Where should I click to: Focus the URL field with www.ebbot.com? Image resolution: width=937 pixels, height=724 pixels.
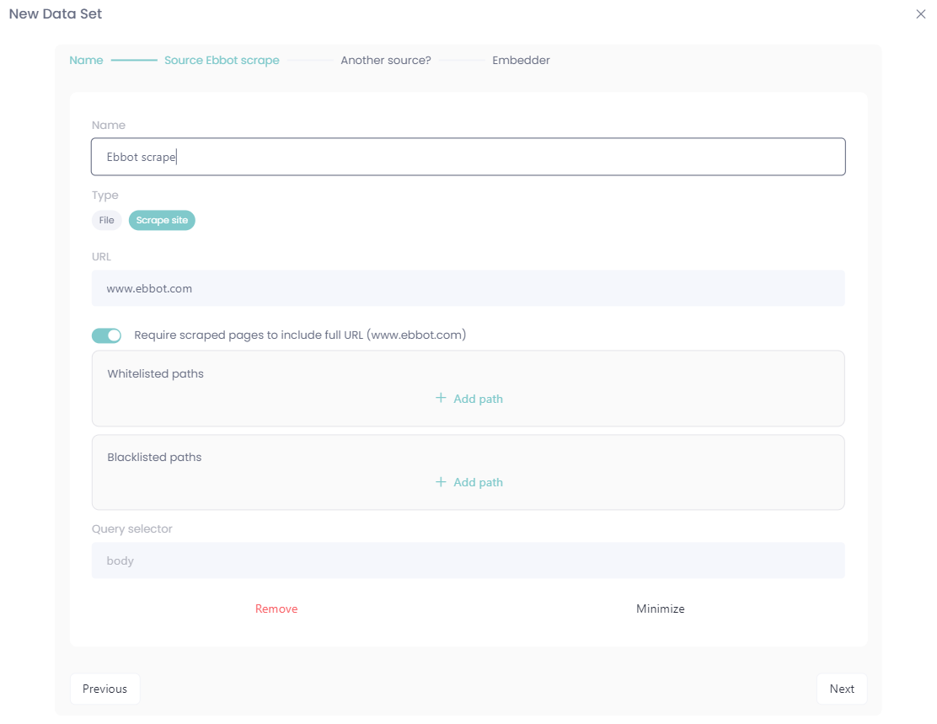(468, 288)
